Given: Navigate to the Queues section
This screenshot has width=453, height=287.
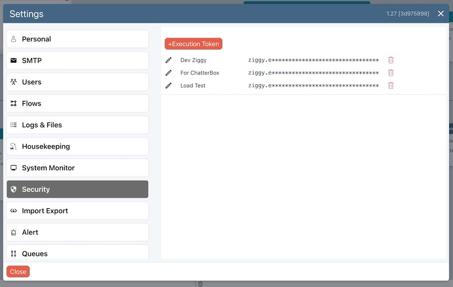Looking at the screenshot, I should pyautogui.click(x=77, y=253).
